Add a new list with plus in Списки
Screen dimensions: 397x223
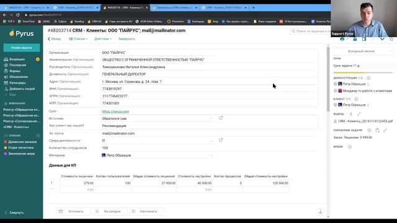click(x=38, y=136)
